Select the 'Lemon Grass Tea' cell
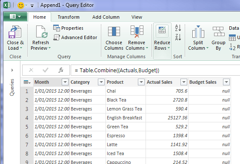 126,109
